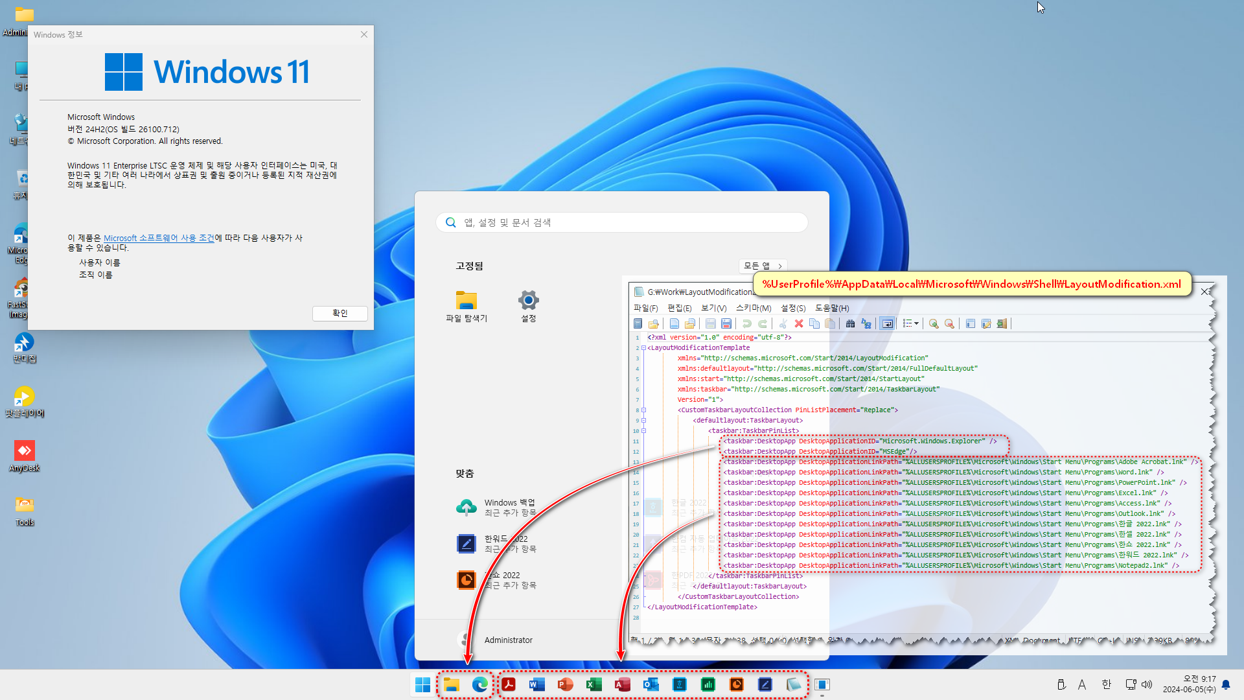Open Replace with the 'ba' icon
Screen dimensions: 1244x700
(866, 323)
